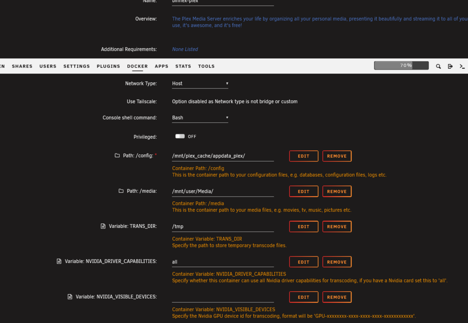Viewport: 468px width, 323px height.
Task: Click the TRANS_DIR /tmp input field
Action: [223, 226]
